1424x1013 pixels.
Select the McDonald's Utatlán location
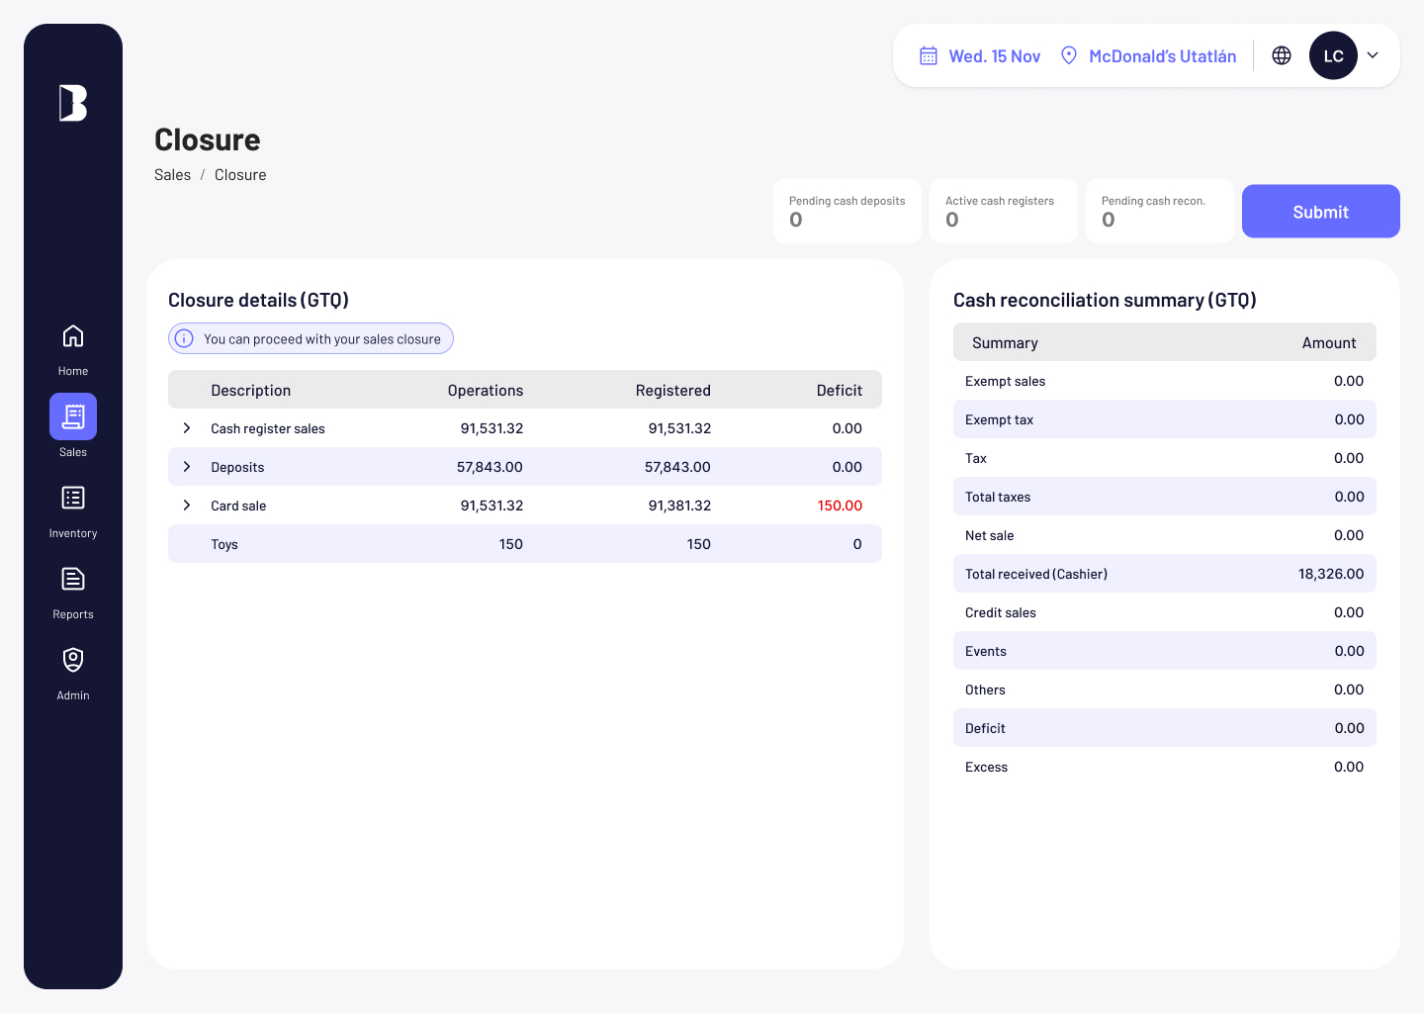point(1163,56)
